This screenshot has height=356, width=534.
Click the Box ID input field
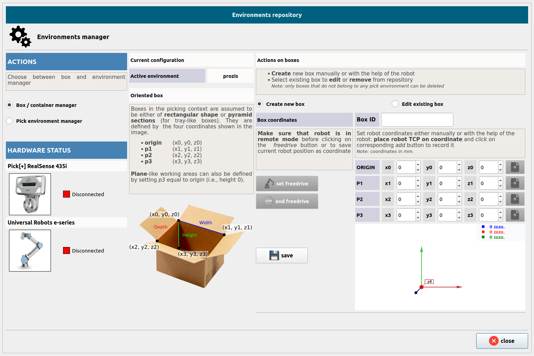point(417,120)
